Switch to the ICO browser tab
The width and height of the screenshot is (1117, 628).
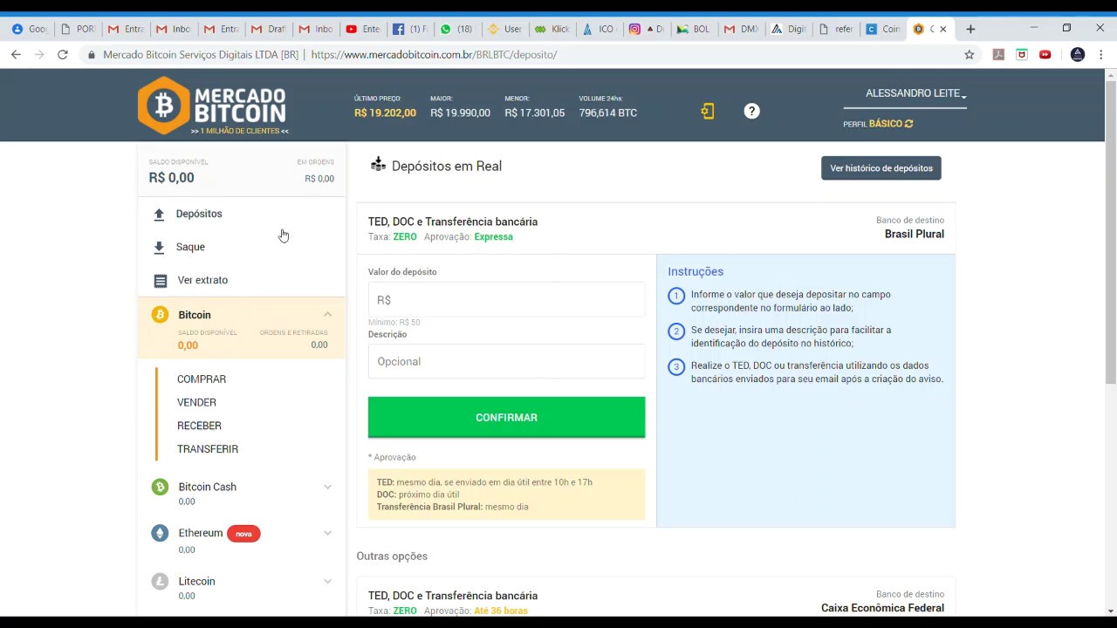(x=598, y=29)
